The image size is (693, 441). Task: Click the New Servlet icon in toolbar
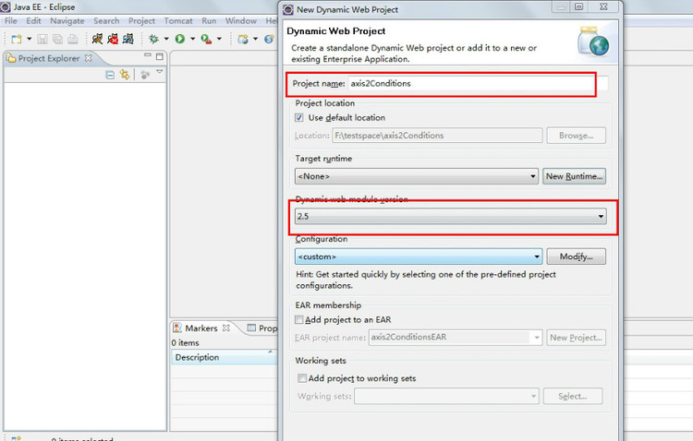click(269, 39)
